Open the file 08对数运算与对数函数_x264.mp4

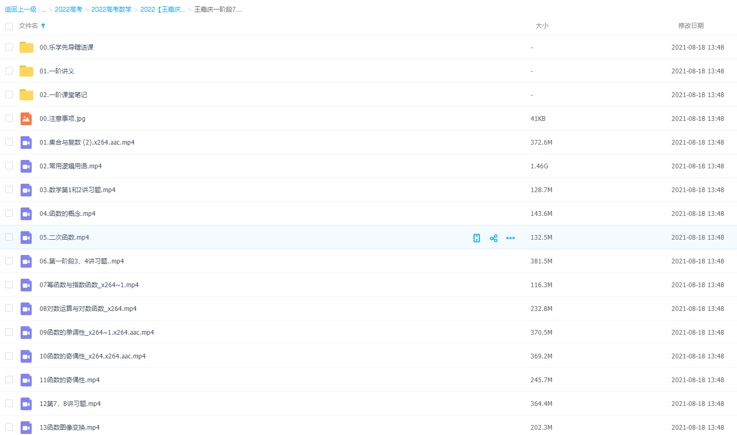pos(88,309)
